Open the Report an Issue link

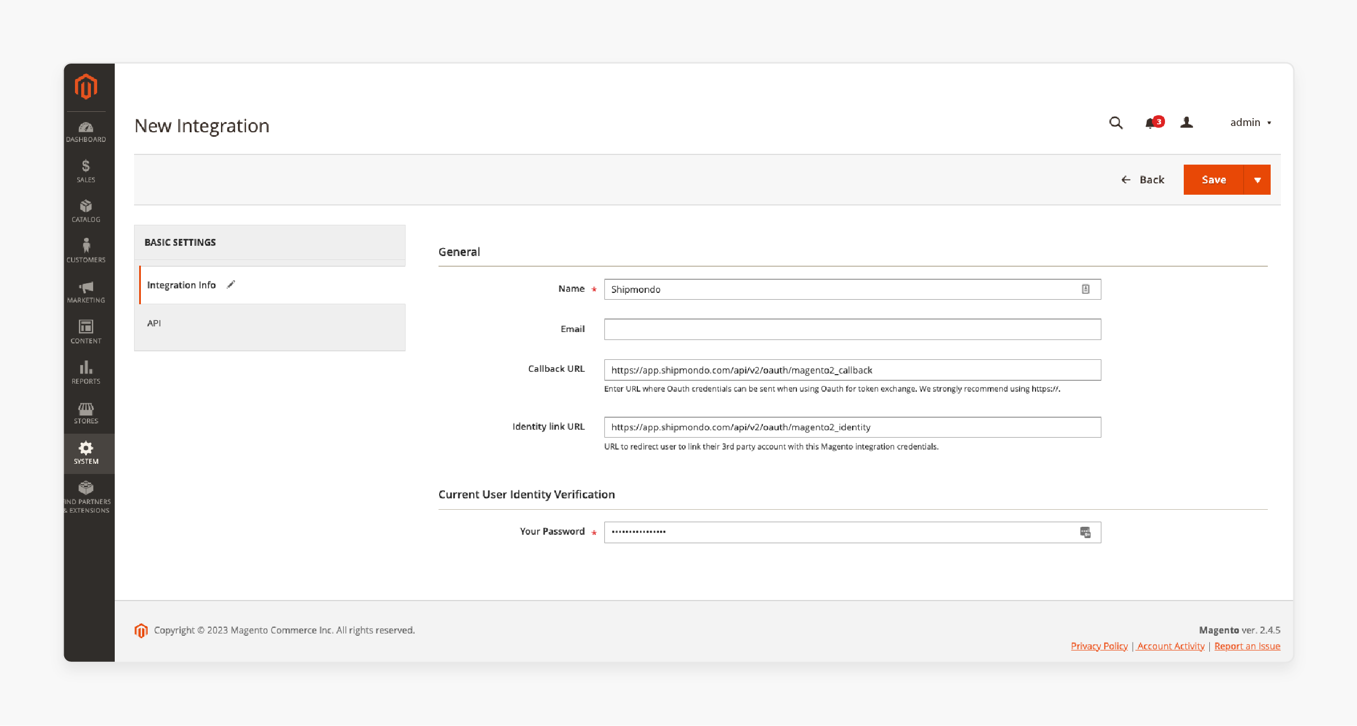click(1247, 646)
